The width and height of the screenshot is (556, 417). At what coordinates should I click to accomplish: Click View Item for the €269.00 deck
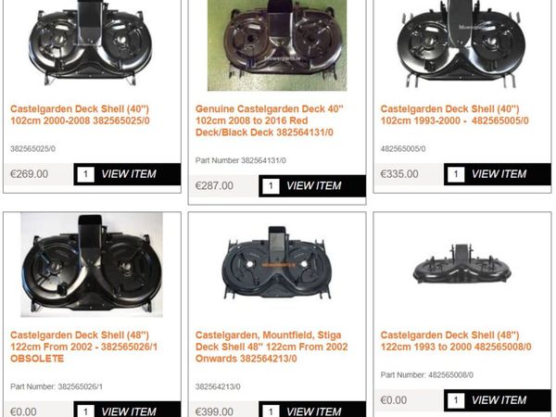coord(129,174)
